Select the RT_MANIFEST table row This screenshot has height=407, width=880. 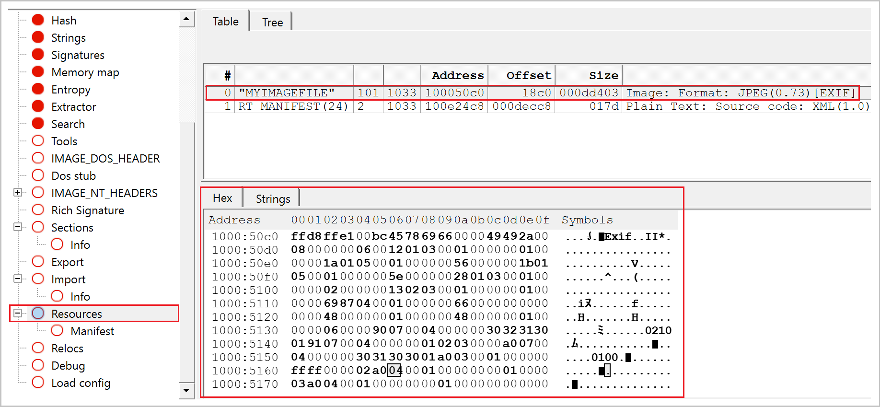coord(293,106)
